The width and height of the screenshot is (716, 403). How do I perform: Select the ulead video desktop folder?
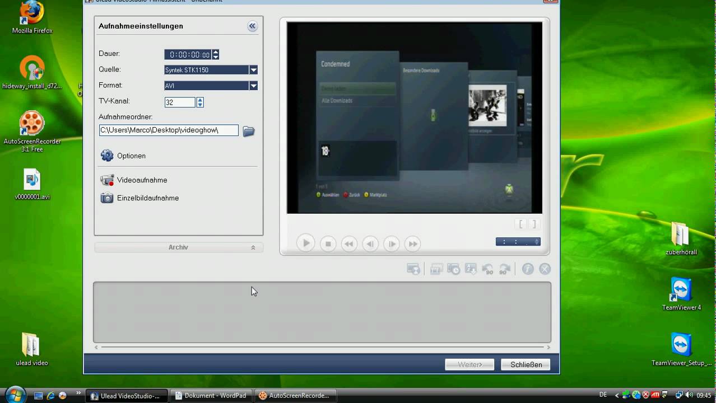click(x=31, y=350)
